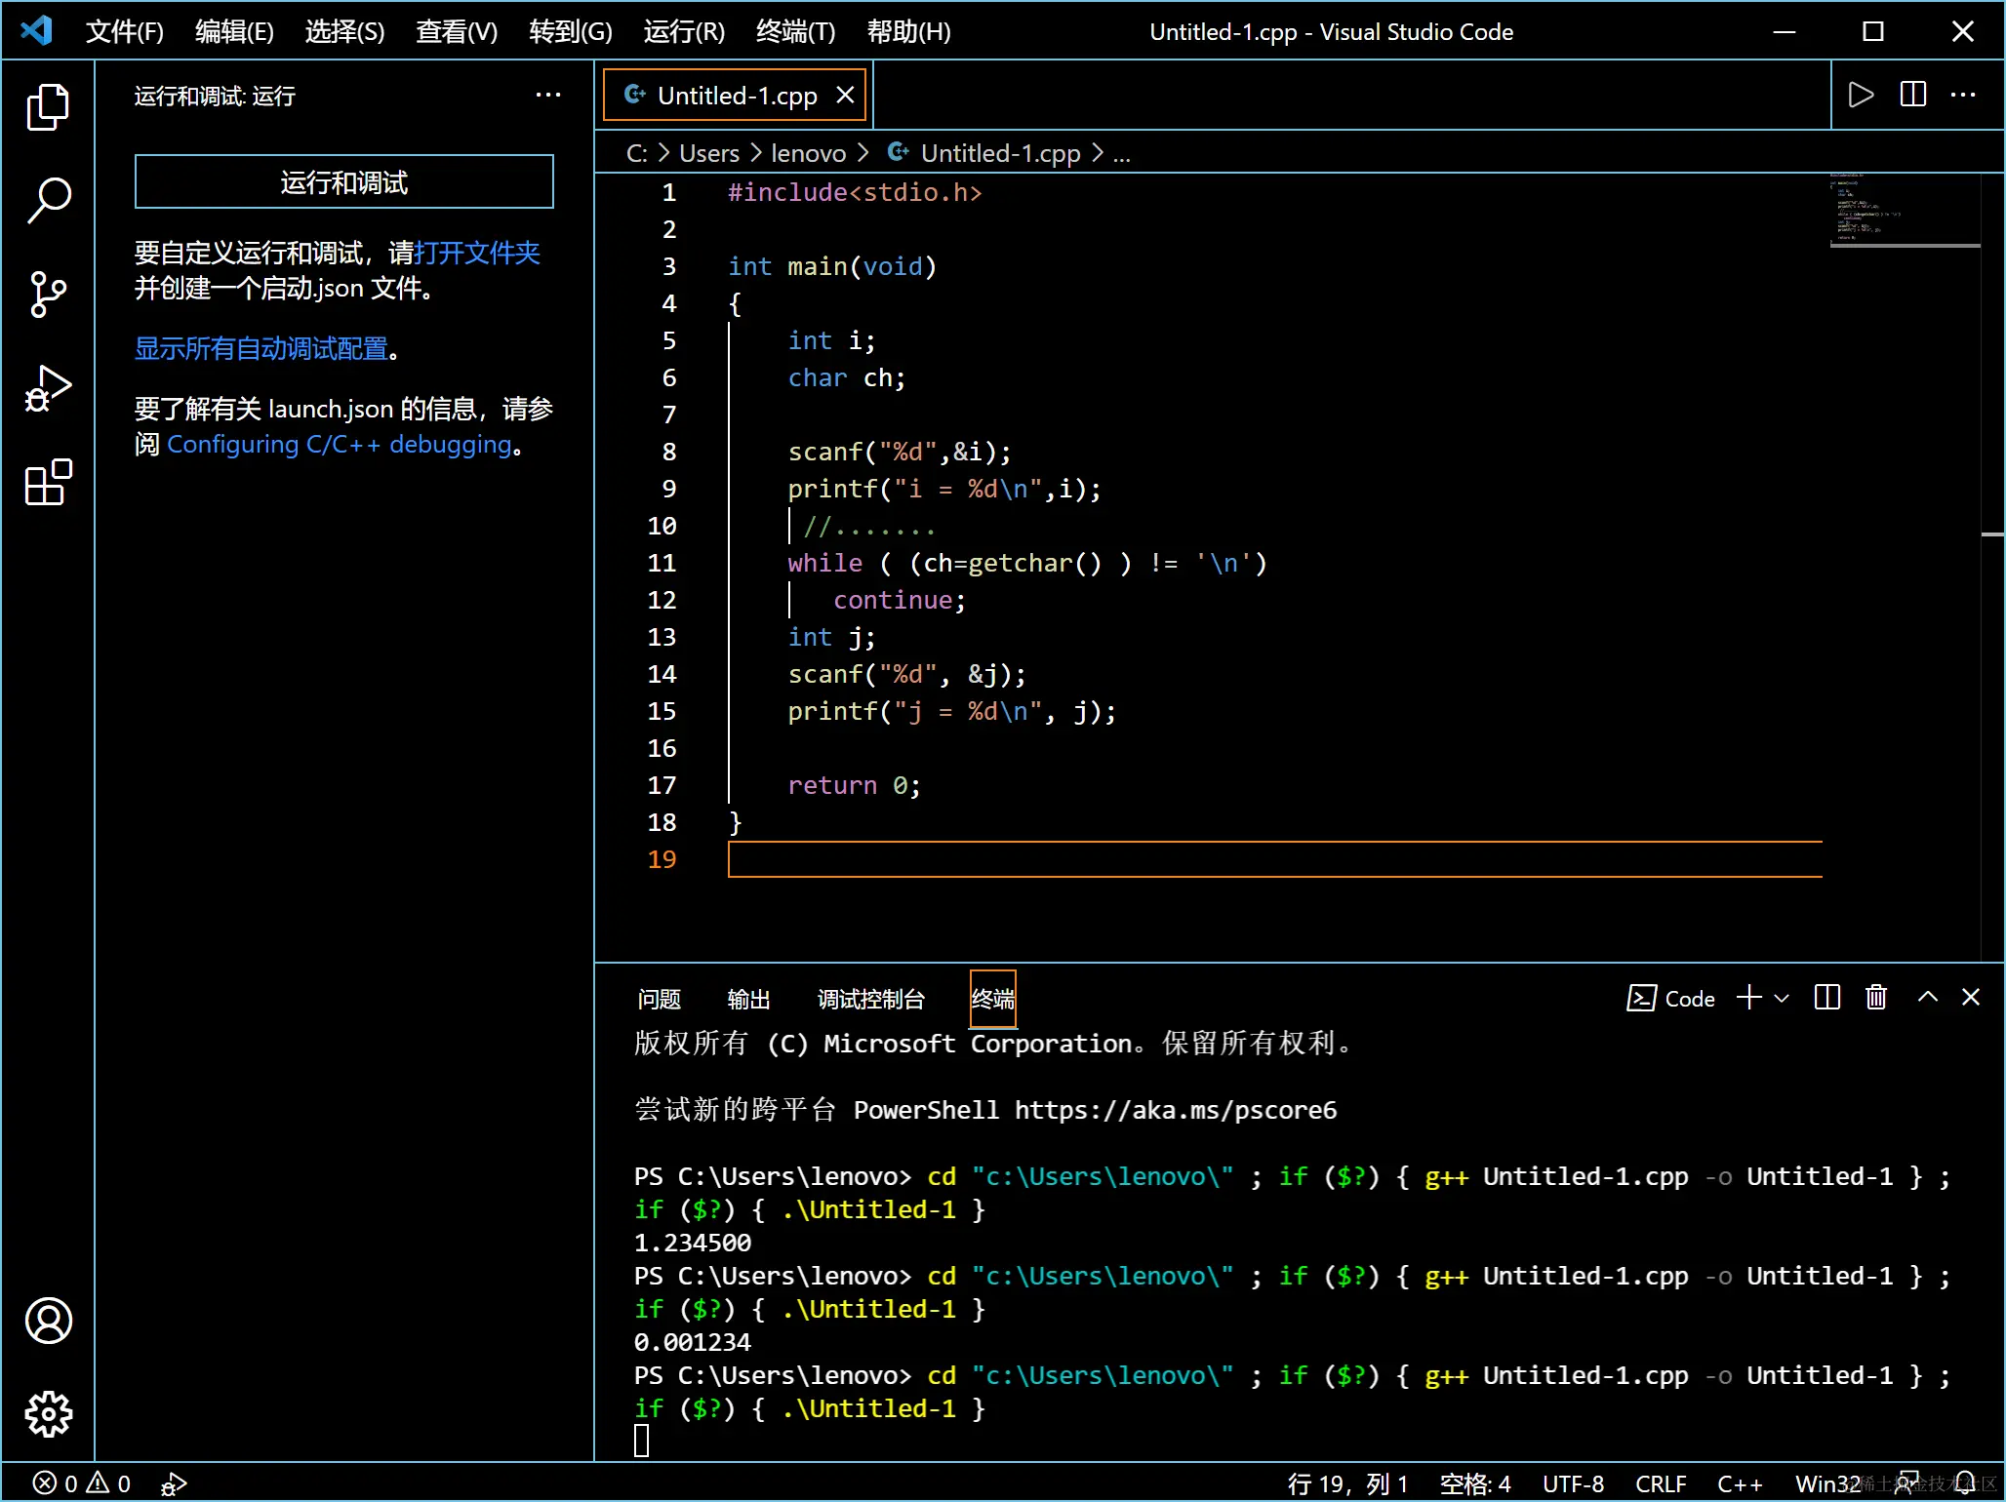Open the Source Control view
2006x1502 pixels.
(47, 294)
